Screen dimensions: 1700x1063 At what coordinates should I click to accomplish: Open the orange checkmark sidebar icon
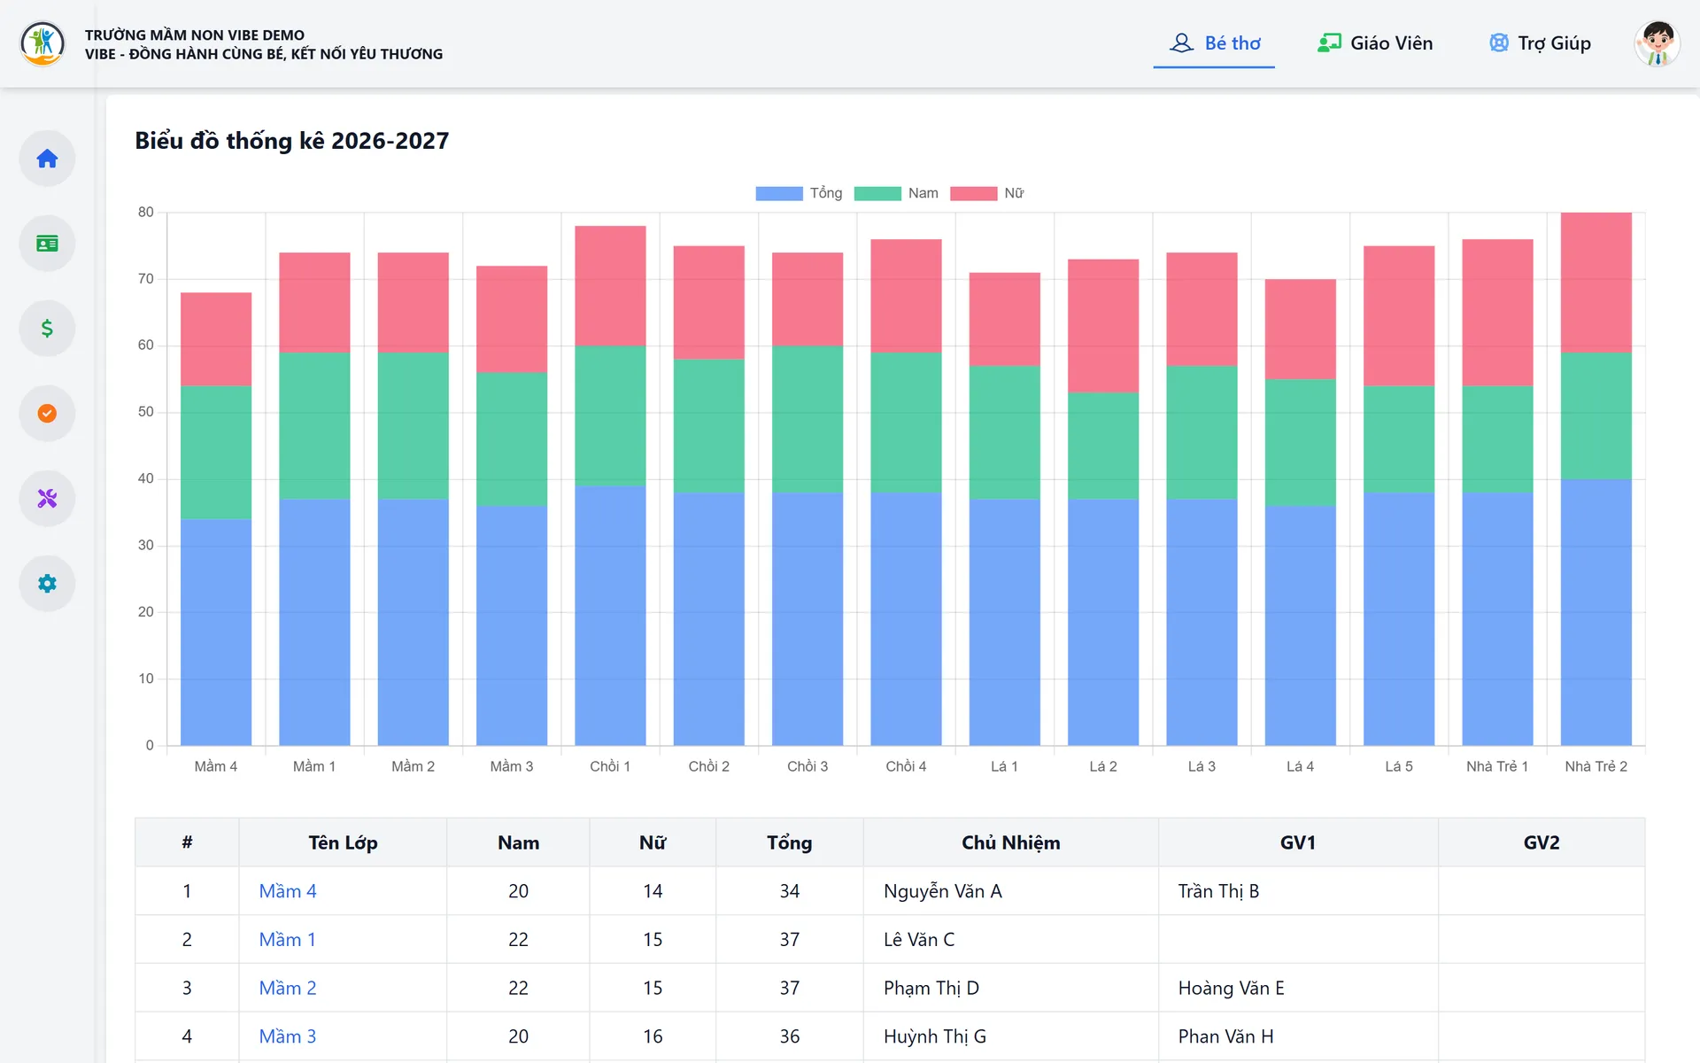click(47, 414)
